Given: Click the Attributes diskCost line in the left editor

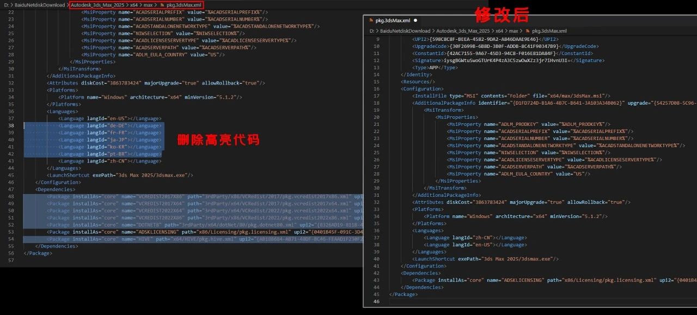Looking at the screenshot, I should point(156,83).
